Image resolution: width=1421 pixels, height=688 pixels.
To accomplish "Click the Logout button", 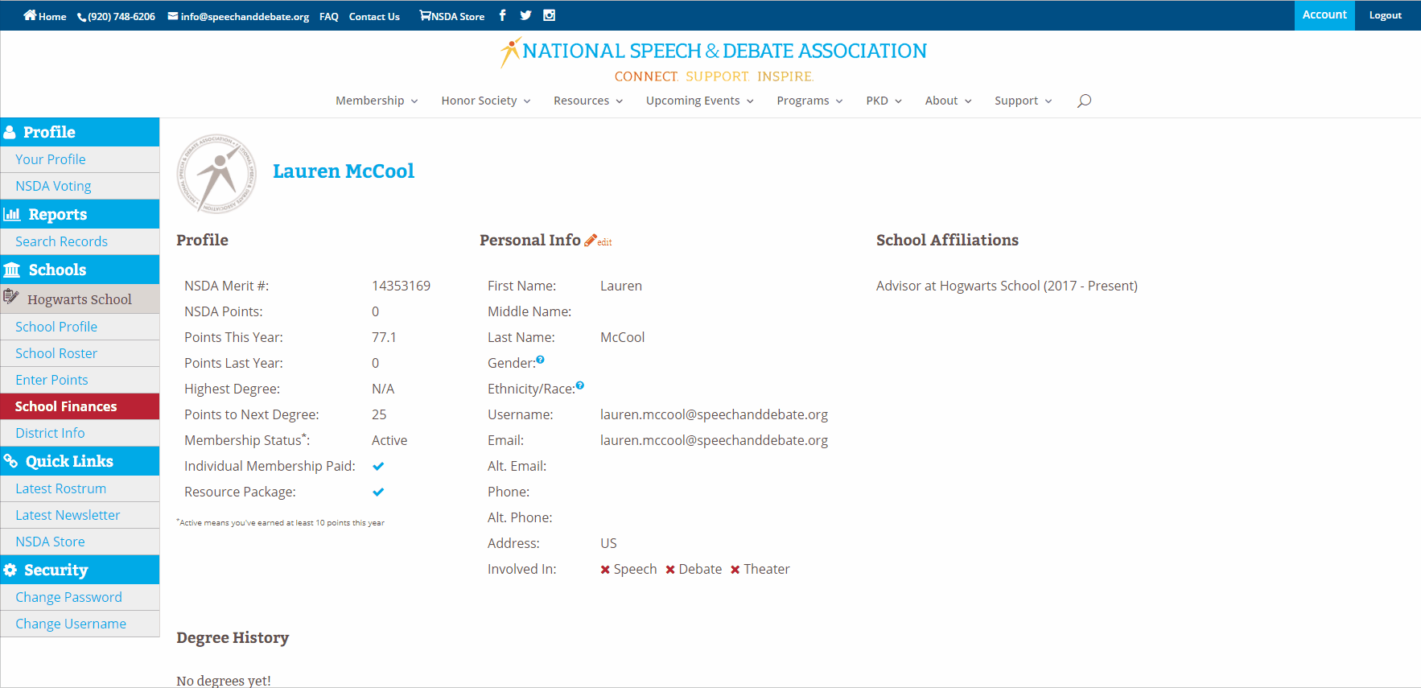I will pos(1385,15).
